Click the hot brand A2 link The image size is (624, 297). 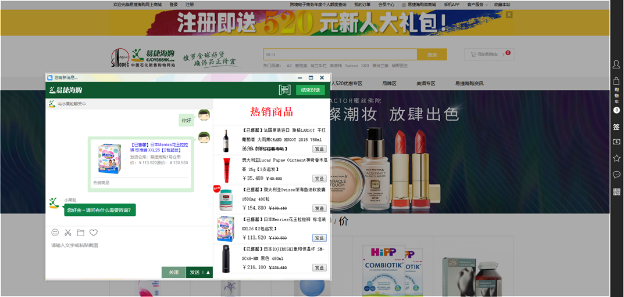pyautogui.click(x=289, y=66)
